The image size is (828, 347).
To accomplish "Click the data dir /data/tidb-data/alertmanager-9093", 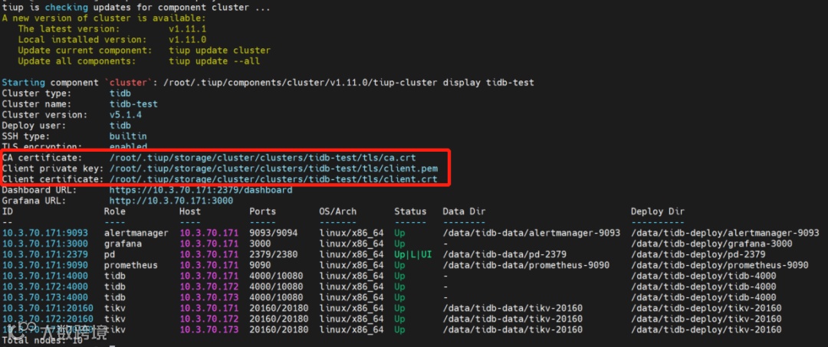I will point(531,233).
